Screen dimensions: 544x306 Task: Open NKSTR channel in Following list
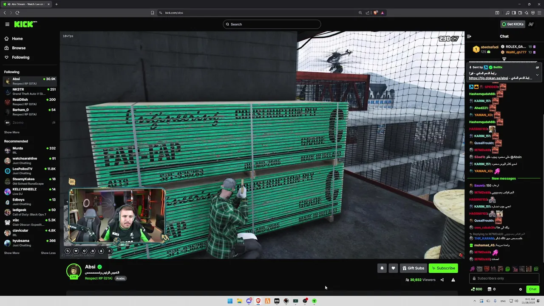click(30, 91)
